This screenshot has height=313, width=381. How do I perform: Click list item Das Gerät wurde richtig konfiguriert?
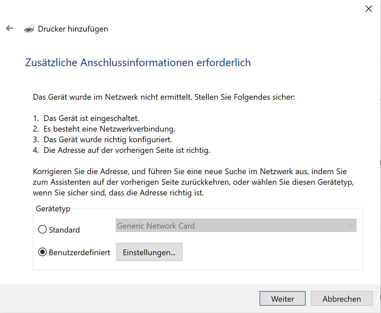click(x=107, y=140)
